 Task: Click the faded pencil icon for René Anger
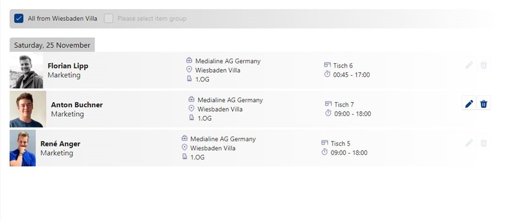469,143
